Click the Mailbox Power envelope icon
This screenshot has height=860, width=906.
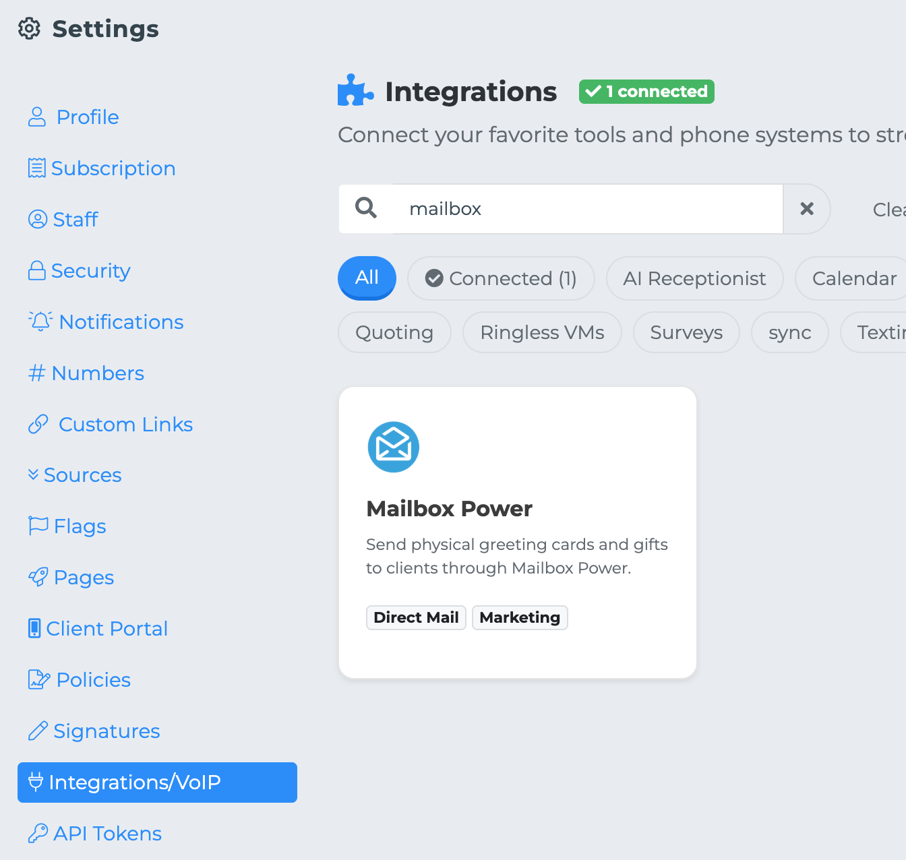394,447
